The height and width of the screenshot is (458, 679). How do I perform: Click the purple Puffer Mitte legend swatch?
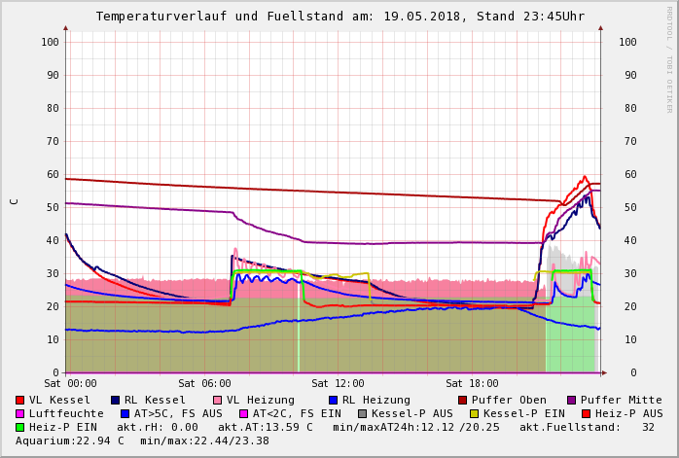pos(572,400)
